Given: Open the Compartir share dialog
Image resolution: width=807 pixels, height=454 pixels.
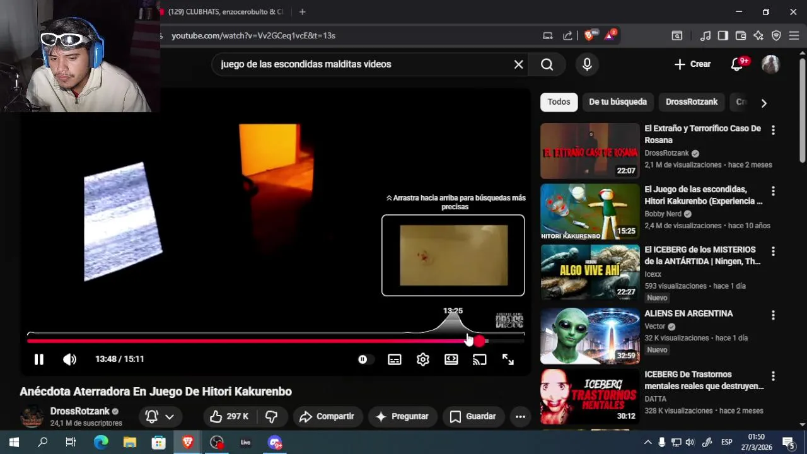Looking at the screenshot, I should pos(327,417).
